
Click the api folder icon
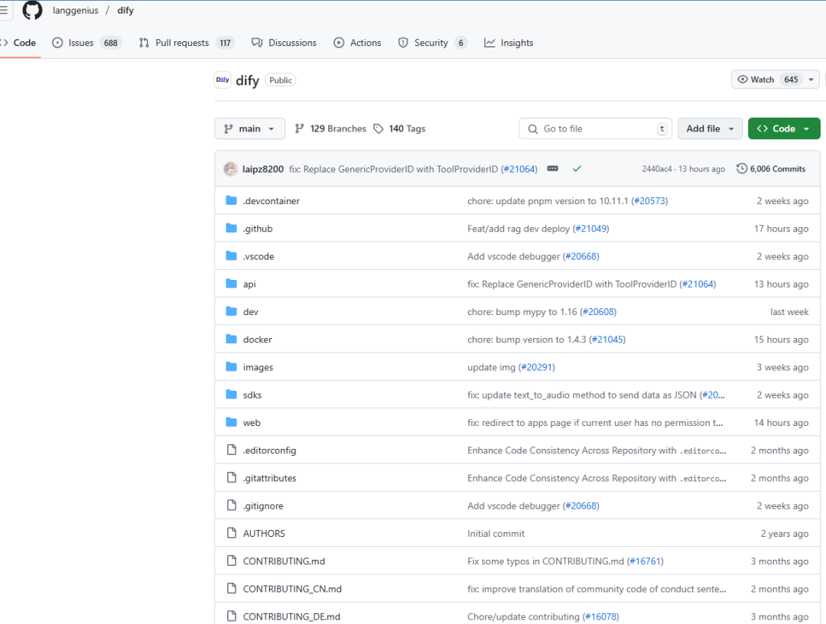pos(231,284)
